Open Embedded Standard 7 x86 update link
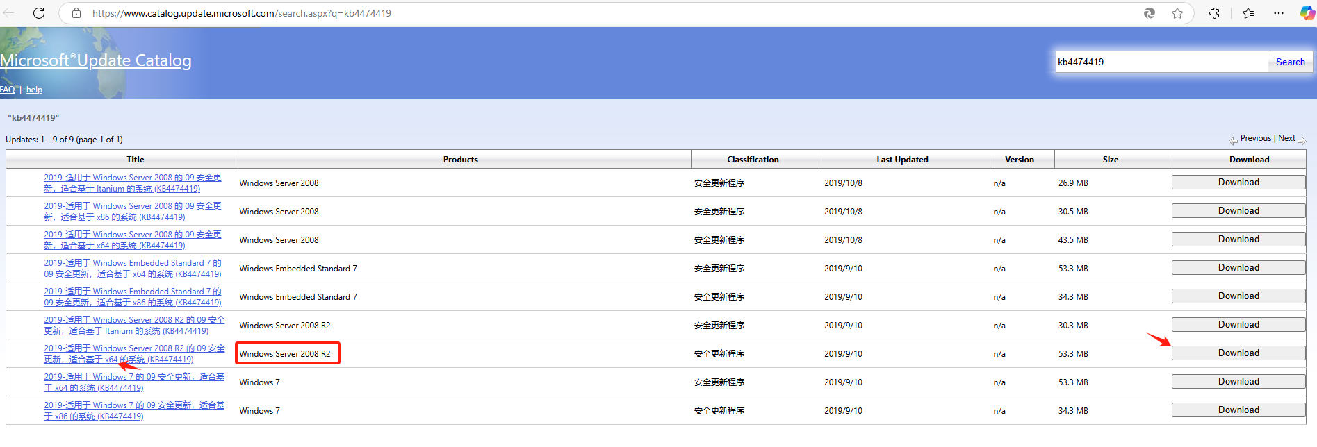 click(133, 297)
